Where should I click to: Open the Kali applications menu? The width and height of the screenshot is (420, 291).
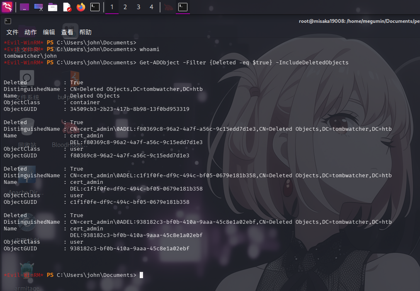7,7
